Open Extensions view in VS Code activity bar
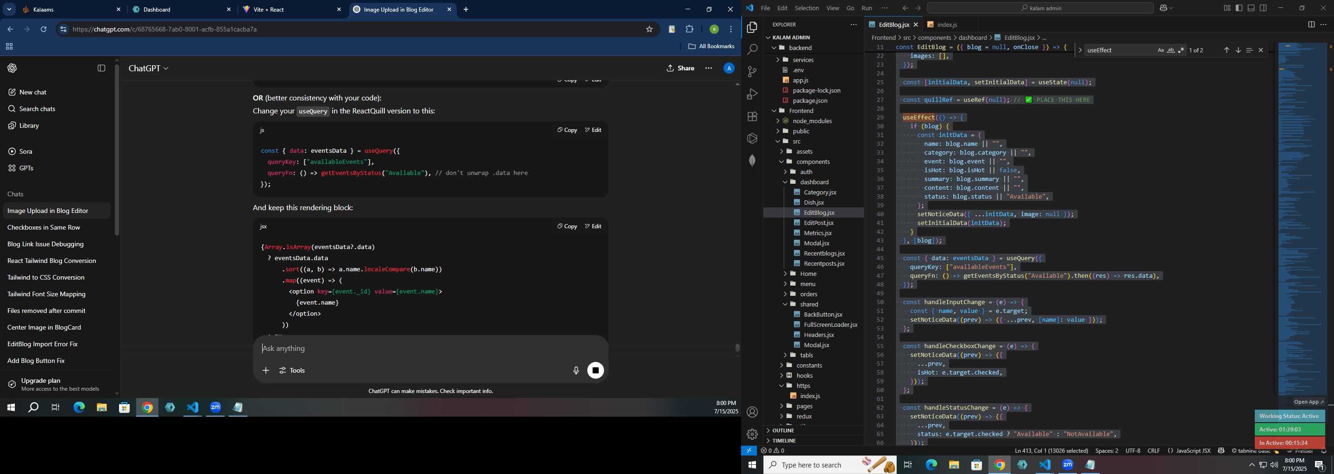 point(752,117)
